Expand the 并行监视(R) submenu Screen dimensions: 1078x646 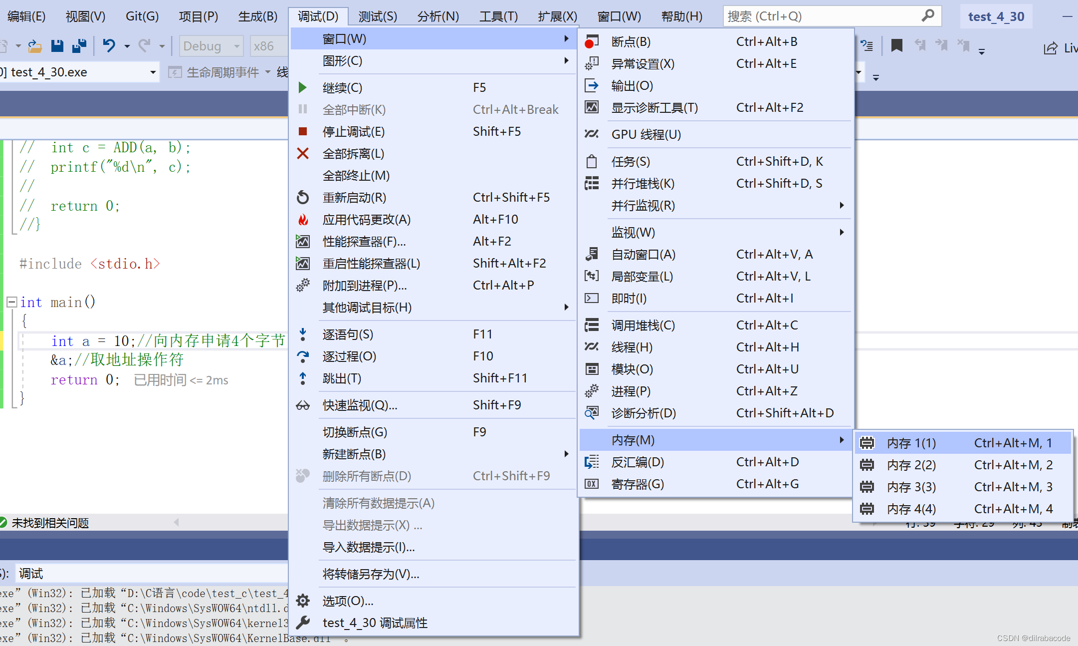click(x=716, y=206)
